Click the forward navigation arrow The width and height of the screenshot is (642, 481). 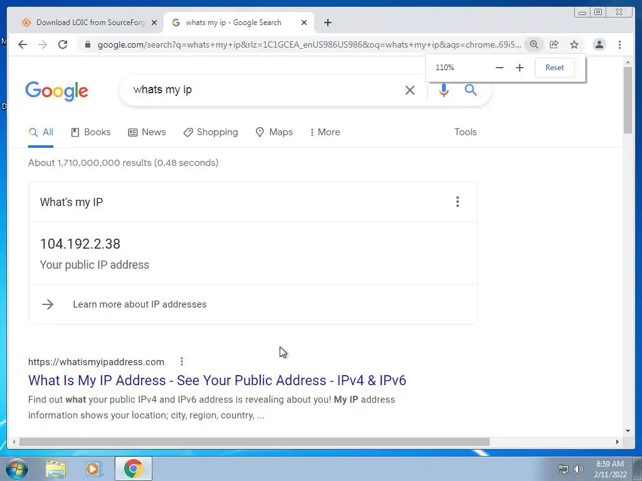pos(43,44)
